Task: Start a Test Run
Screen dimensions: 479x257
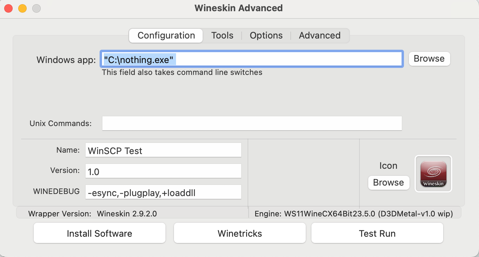Action: 377,234
